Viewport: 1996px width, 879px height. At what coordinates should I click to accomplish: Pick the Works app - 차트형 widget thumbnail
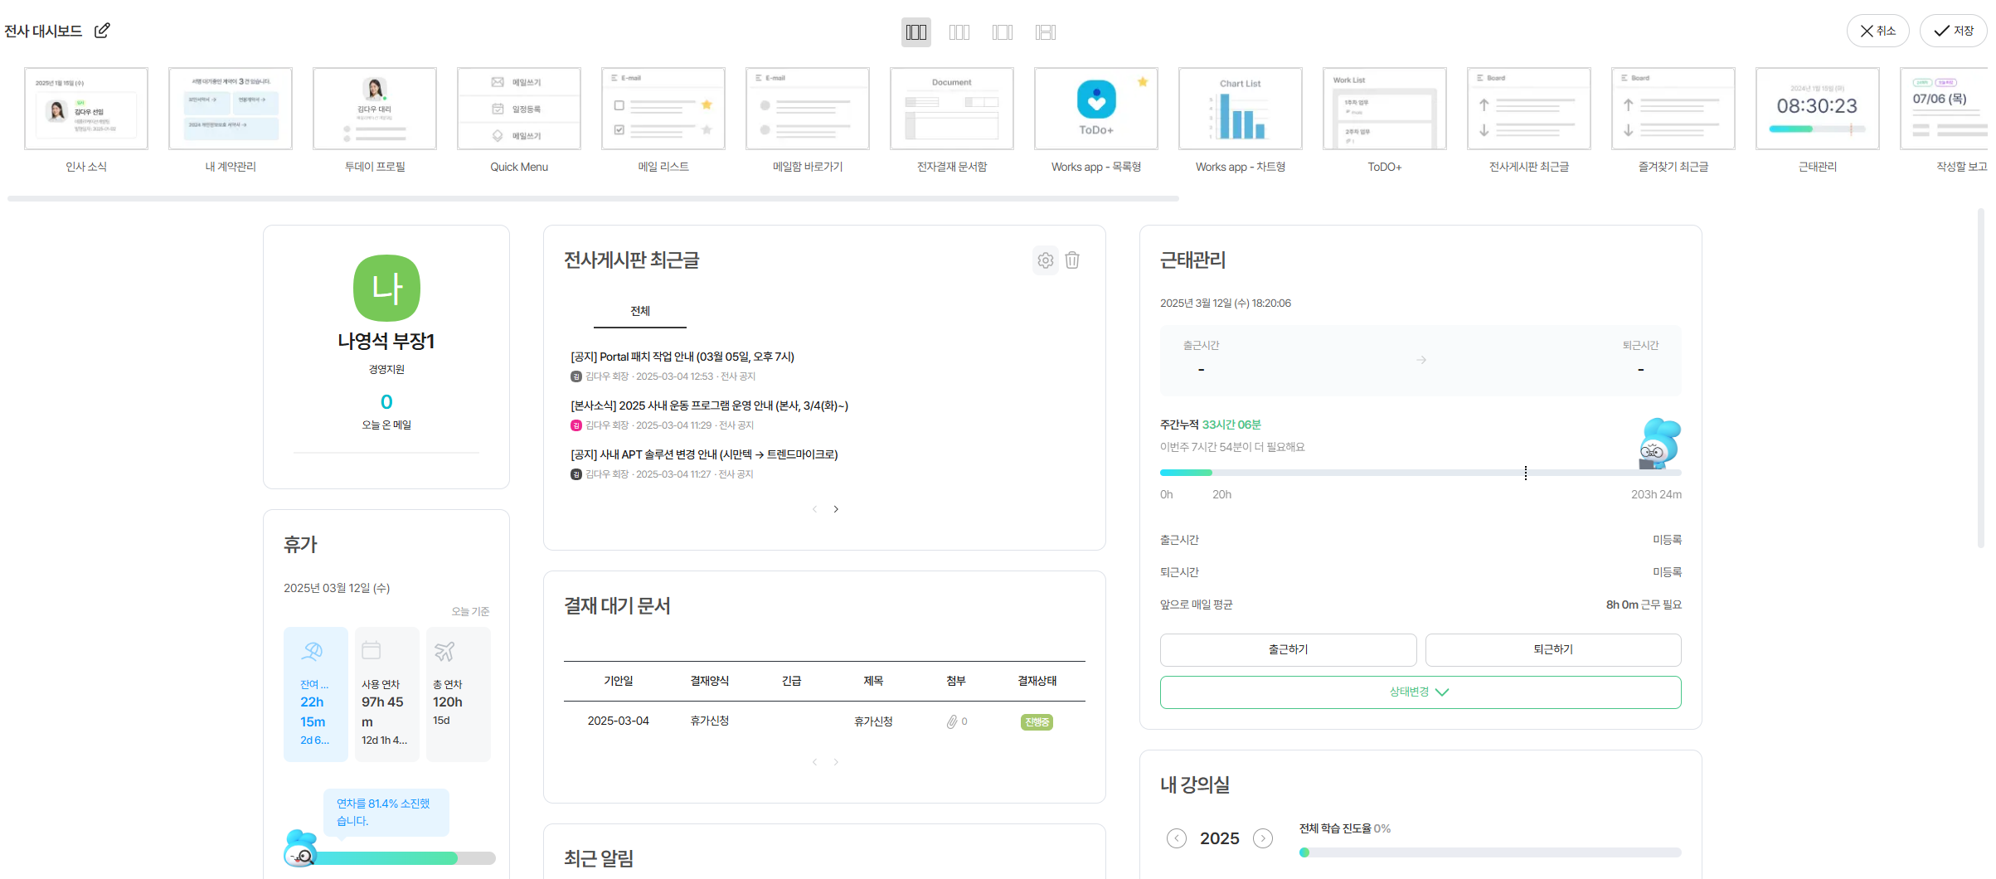pyautogui.click(x=1240, y=109)
